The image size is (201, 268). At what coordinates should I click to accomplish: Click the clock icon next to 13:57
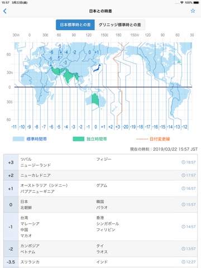coord(183,248)
